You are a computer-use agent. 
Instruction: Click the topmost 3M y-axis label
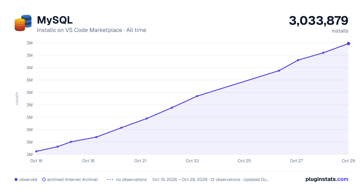30,43
